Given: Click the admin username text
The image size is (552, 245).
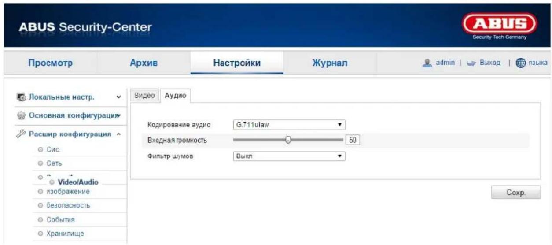Looking at the screenshot, I should [445, 63].
